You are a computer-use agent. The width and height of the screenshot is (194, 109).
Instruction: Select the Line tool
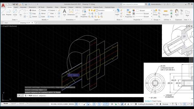pos(3,12)
